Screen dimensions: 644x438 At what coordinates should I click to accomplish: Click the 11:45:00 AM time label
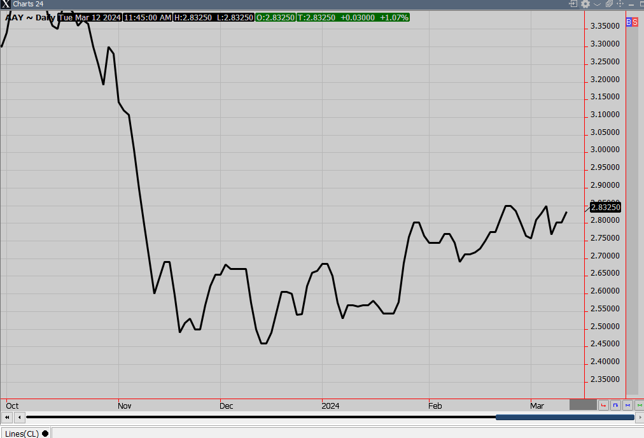coord(148,18)
